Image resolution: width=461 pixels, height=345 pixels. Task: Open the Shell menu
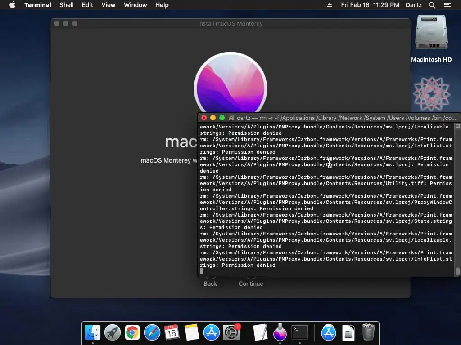coord(67,5)
